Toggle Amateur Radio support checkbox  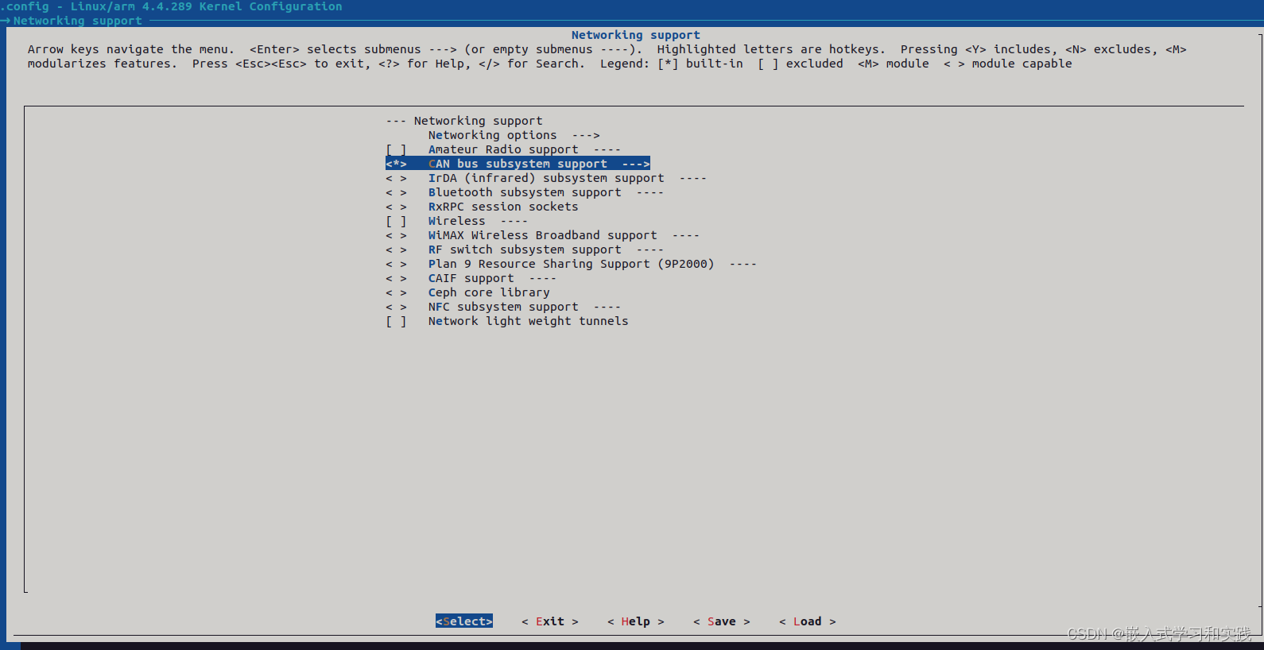[396, 149]
